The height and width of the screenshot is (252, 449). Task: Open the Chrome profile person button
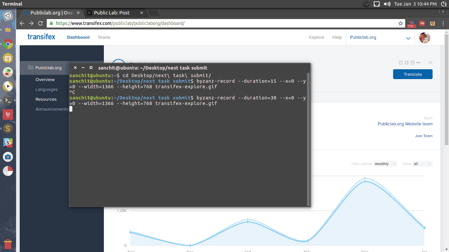click(x=443, y=11)
